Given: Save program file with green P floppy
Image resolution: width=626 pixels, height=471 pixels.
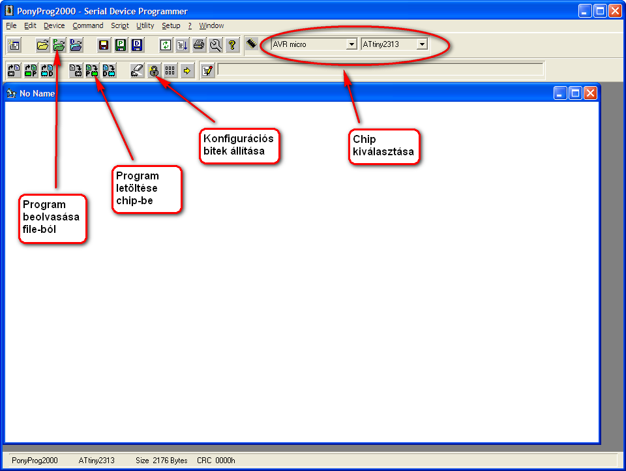Looking at the screenshot, I should tap(121, 45).
